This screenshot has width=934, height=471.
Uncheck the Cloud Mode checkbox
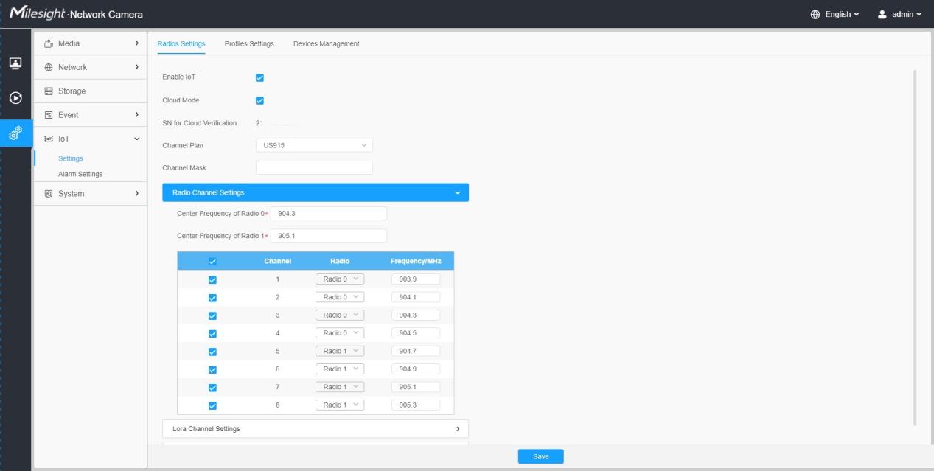tap(259, 101)
